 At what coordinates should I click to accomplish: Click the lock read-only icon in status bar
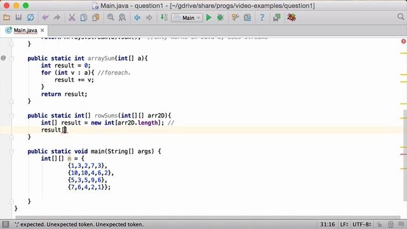(x=380, y=225)
